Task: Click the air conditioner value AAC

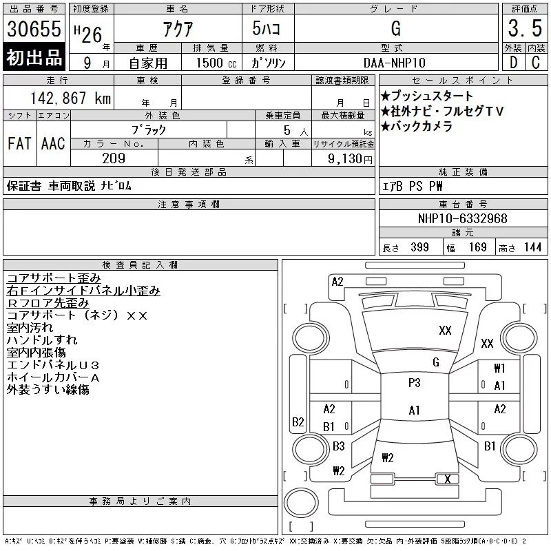Action: click(53, 143)
